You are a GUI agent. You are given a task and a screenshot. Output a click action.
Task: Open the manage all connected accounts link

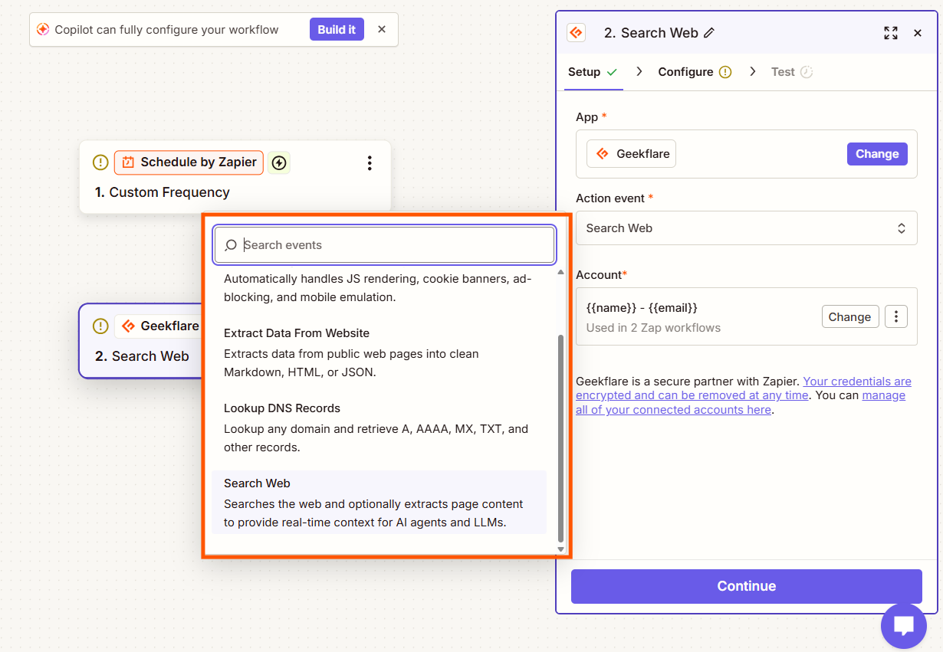click(x=741, y=402)
